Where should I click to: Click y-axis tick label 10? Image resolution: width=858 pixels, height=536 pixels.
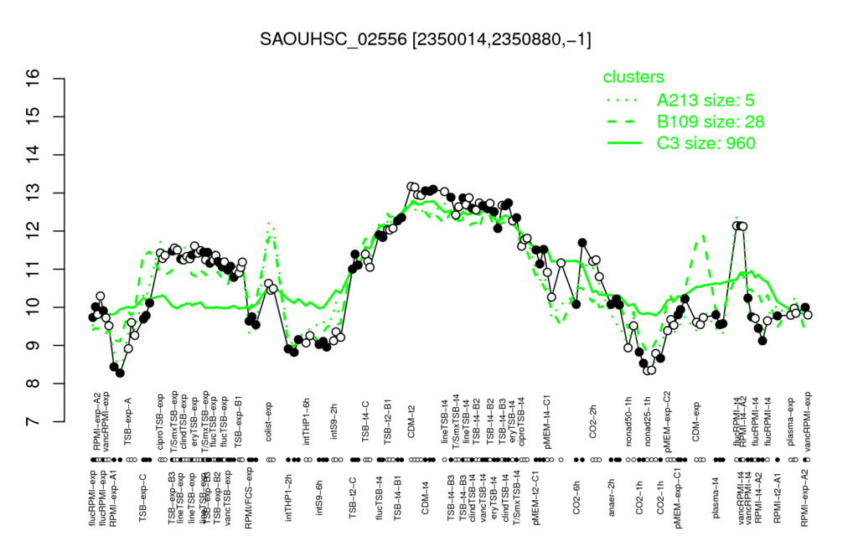tap(34, 307)
